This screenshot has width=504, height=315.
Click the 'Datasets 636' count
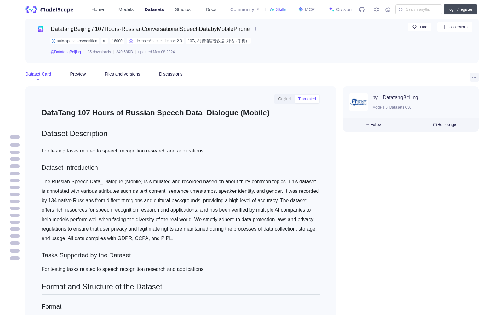pyautogui.click(x=400, y=107)
